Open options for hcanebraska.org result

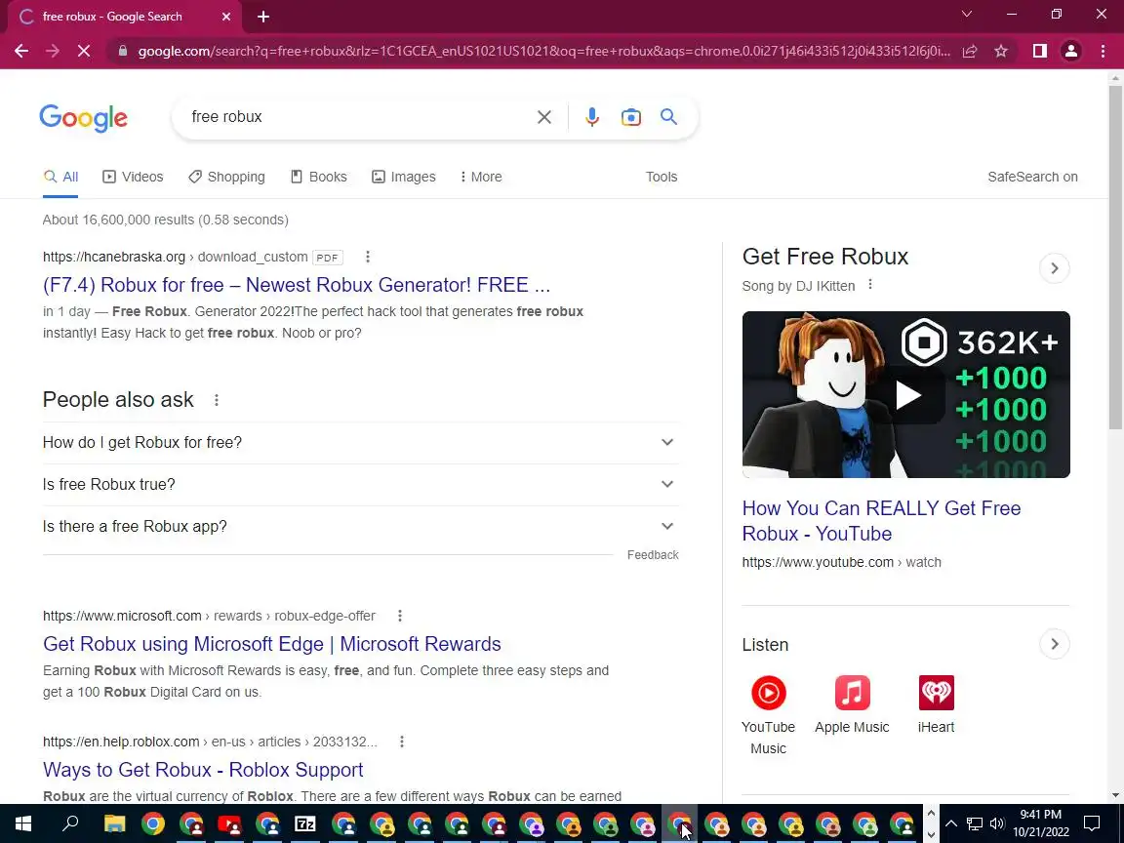tap(368, 257)
